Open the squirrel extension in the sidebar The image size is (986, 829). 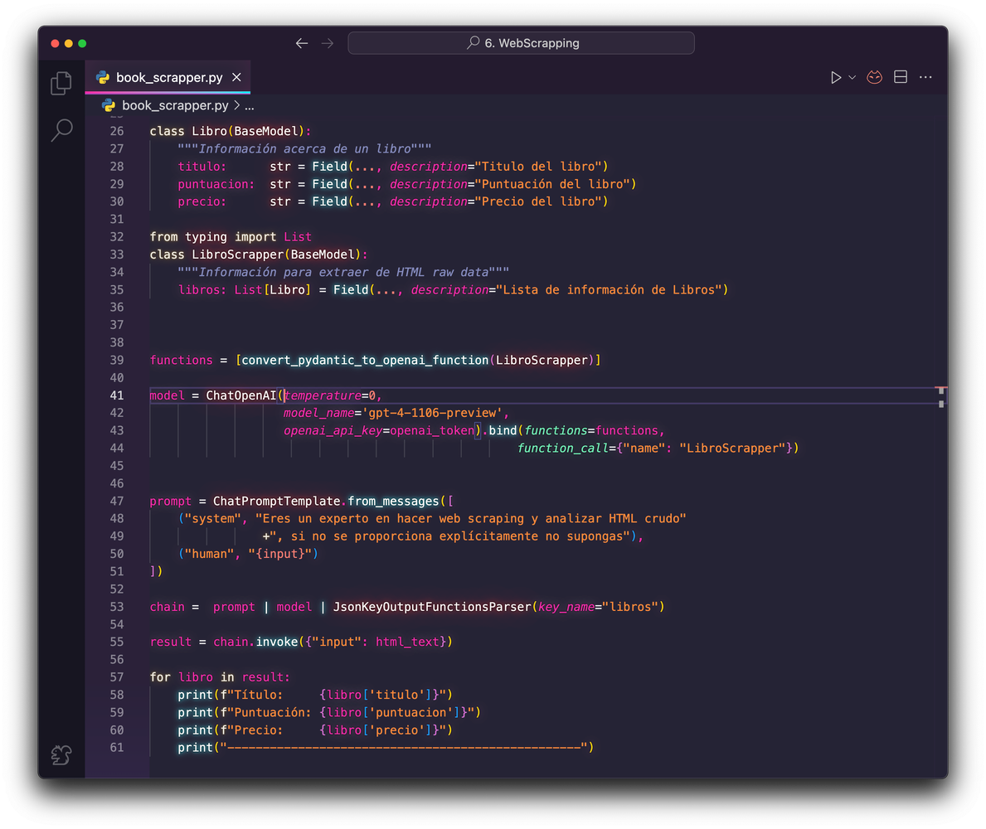pyautogui.click(x=61, y=755)
